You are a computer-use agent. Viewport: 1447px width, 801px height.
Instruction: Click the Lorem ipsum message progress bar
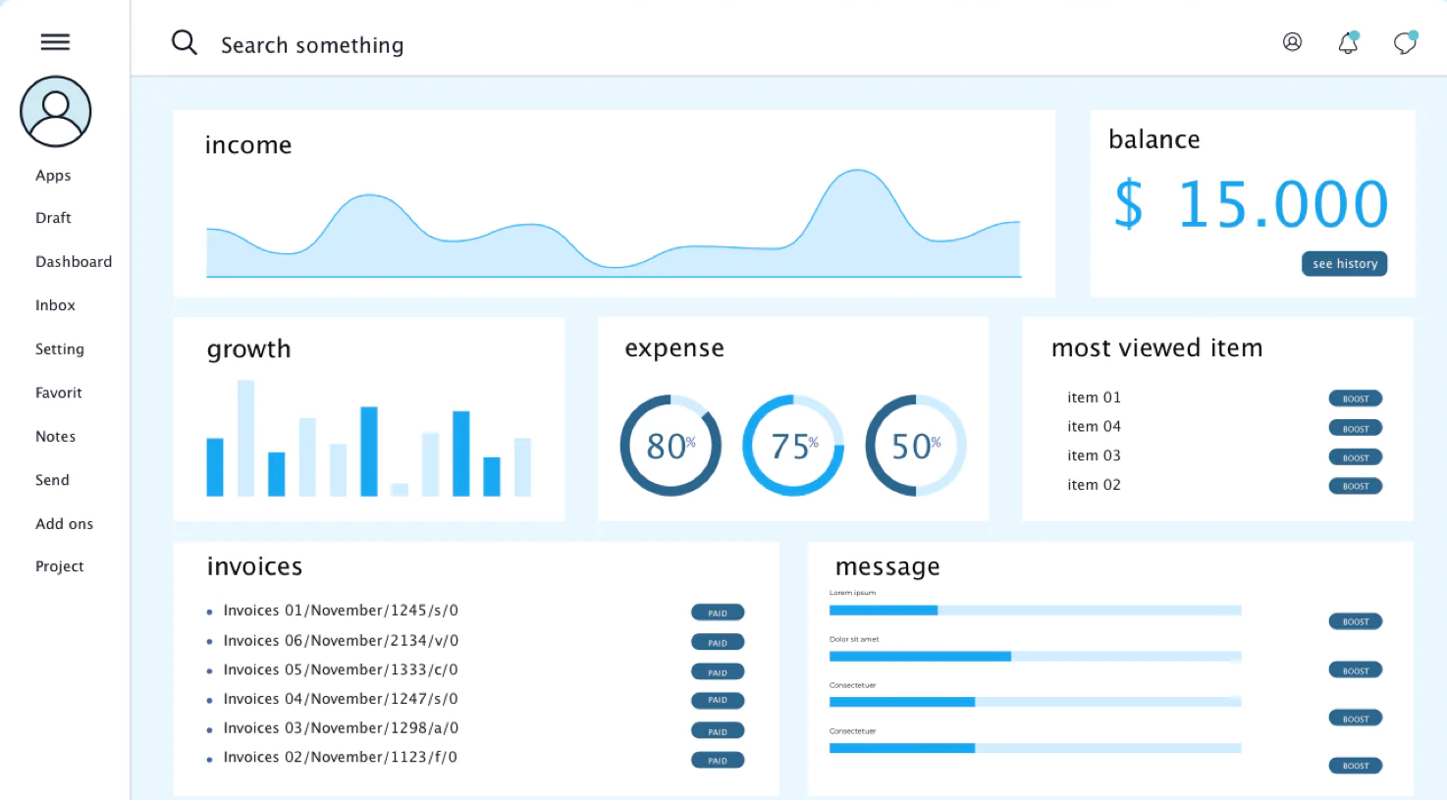(1035, 611)
